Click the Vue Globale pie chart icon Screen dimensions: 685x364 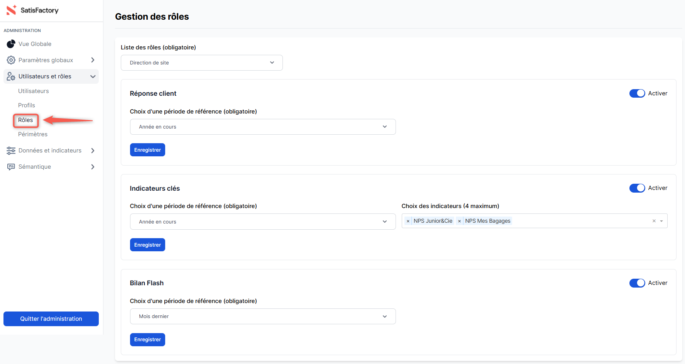tap(11, 44)
